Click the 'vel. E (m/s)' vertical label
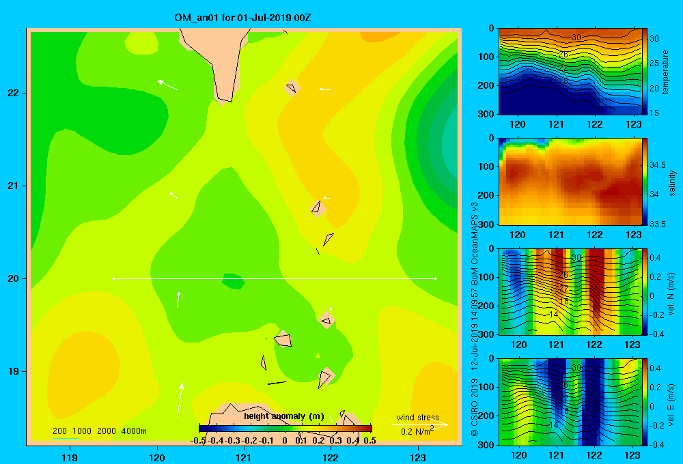 point(671,404)
